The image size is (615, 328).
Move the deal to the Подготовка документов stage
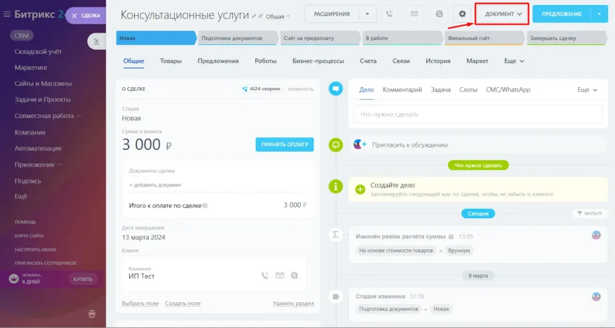[x=237, y=38]
